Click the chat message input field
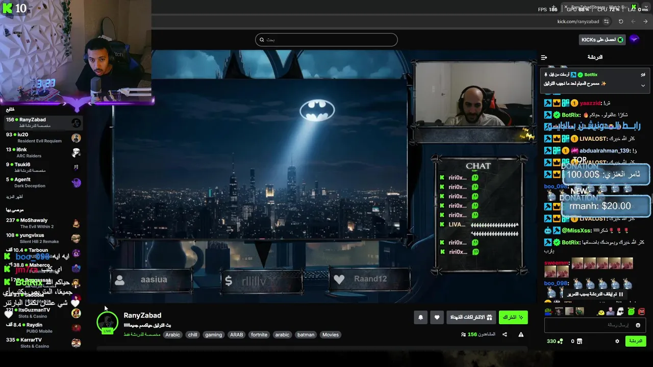653x367 pixels. [595, 325]
